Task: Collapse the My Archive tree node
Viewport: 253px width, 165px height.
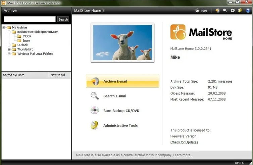Action: click(x=4, y=27)
